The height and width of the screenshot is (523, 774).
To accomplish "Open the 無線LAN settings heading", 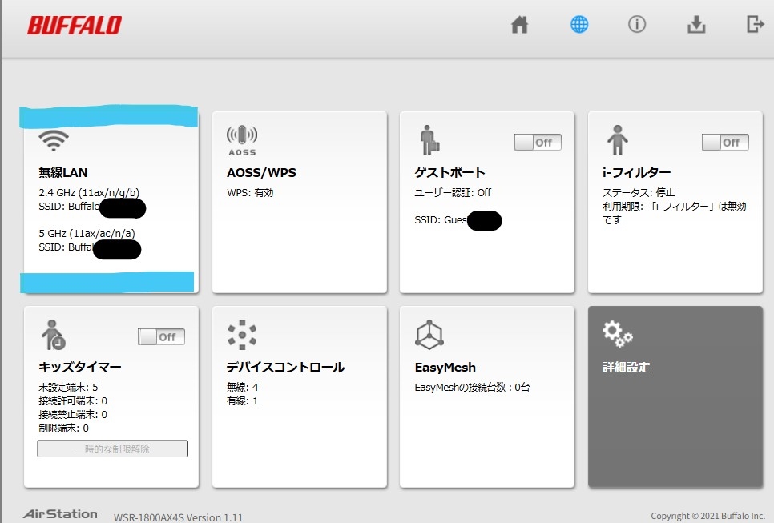I will (63, 173).
